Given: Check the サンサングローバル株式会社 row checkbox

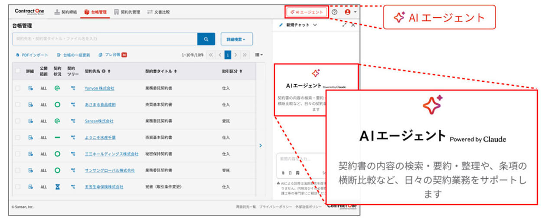Looking at the screenshot, I should coord(18,170).
